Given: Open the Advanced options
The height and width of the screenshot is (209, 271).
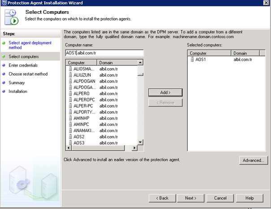Looking at the screenshot, I should [253, 160].
